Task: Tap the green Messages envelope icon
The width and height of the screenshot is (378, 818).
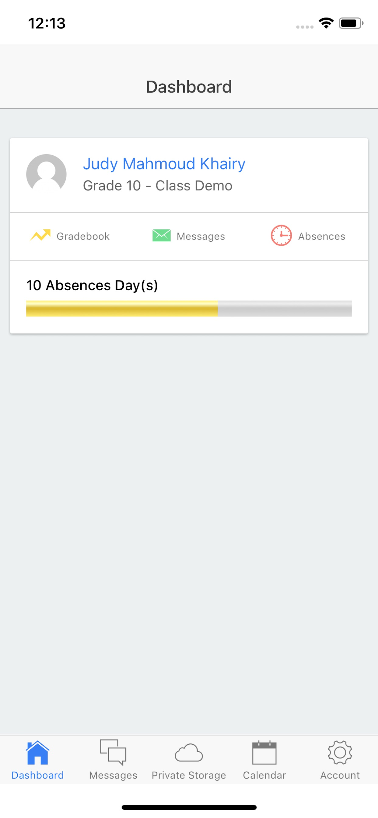Action: pos(161,235)
